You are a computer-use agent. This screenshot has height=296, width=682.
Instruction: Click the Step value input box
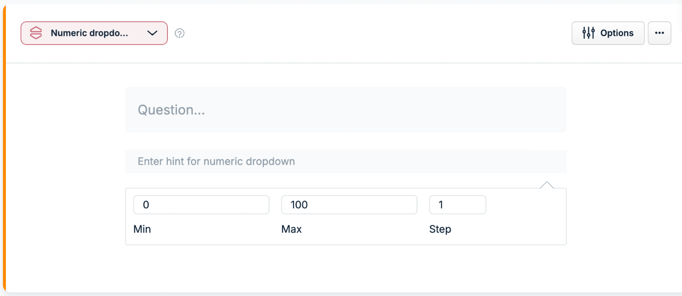(457, 205)
